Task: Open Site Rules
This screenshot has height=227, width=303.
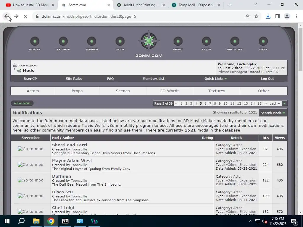Action: point(74,79)
